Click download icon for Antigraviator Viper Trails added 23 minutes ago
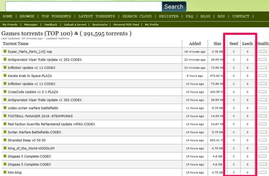269x176 pixels. click(5, 59)
